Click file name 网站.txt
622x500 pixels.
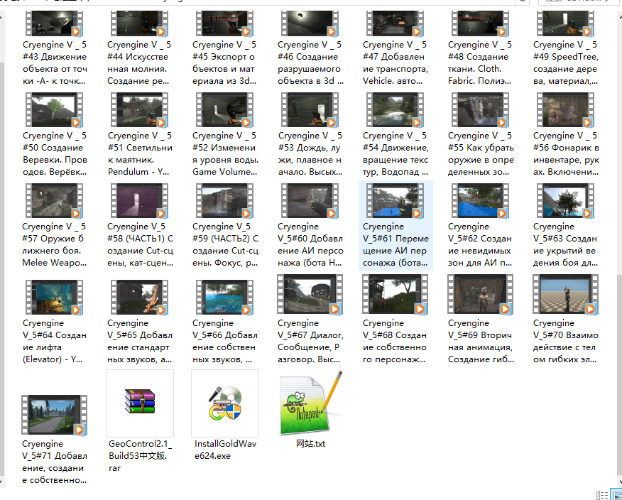tap(310, 444)
